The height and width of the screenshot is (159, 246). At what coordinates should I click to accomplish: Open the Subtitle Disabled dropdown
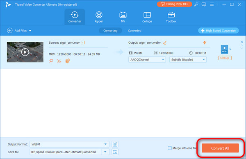[188, 60]
